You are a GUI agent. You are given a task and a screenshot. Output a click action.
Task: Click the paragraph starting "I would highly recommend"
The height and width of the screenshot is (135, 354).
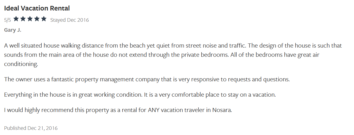118,110
